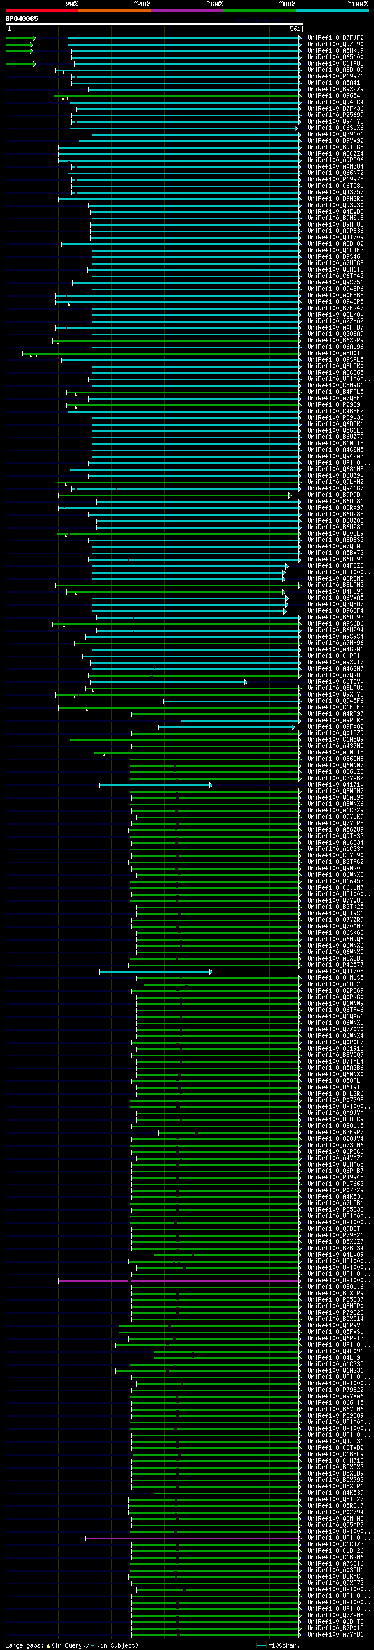Screen dimensions: 374x1650
Task: Open hit UniRef100_Q9ZP90
Action: [335, 44]
